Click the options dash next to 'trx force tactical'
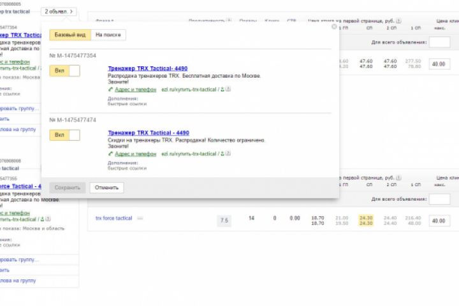 click(140, 218)
